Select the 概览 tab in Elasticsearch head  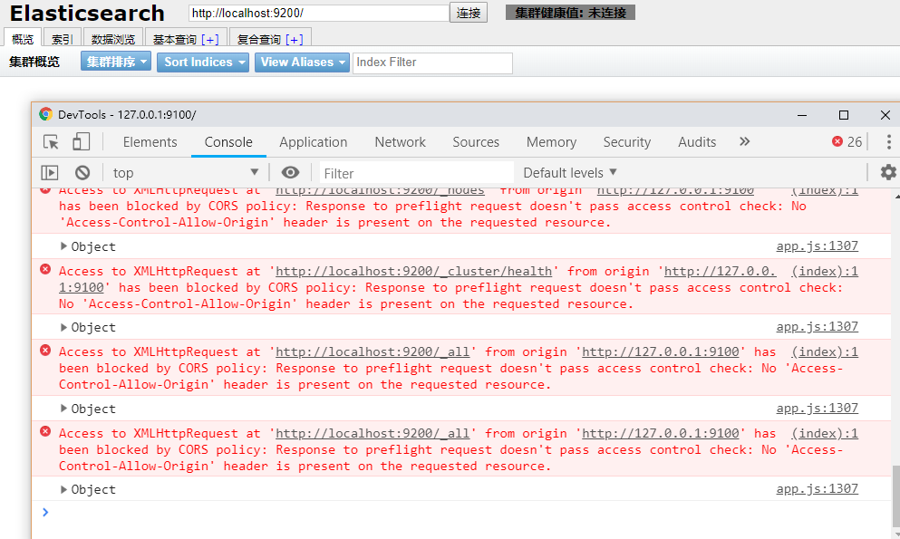[23, 38]
